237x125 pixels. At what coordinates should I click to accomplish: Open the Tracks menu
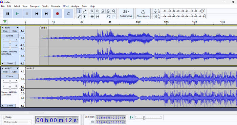point(45,6)
